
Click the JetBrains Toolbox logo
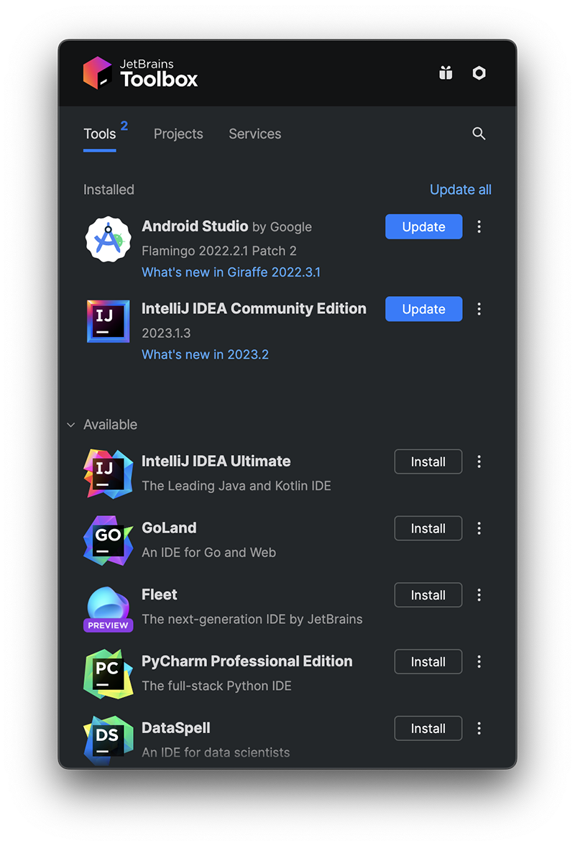141,73
